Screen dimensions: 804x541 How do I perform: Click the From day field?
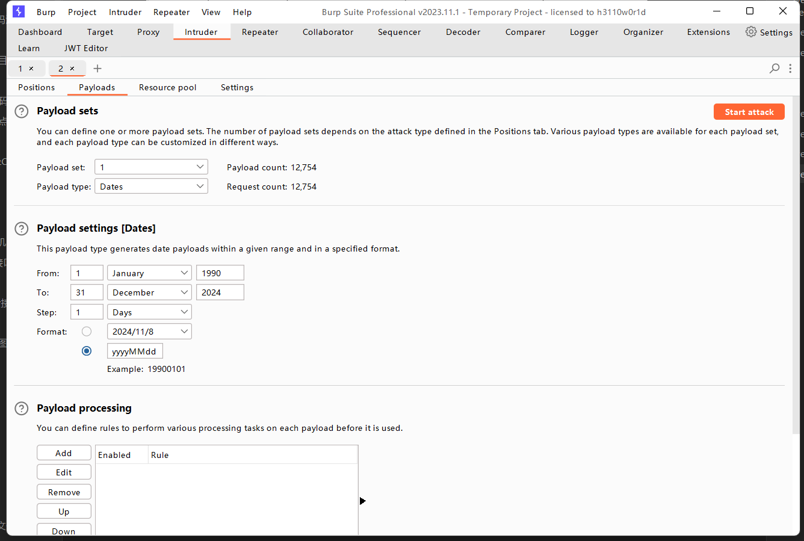[x=87, y=273]
